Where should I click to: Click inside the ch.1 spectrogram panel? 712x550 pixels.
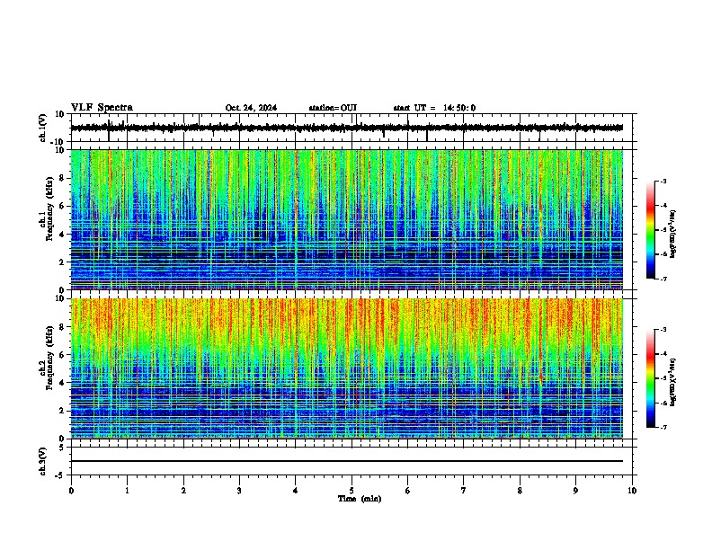coord(347,219)
